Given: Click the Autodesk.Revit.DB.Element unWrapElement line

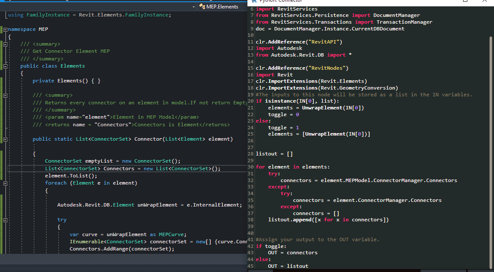Looking at the screenshot, I should coord(150,205).
